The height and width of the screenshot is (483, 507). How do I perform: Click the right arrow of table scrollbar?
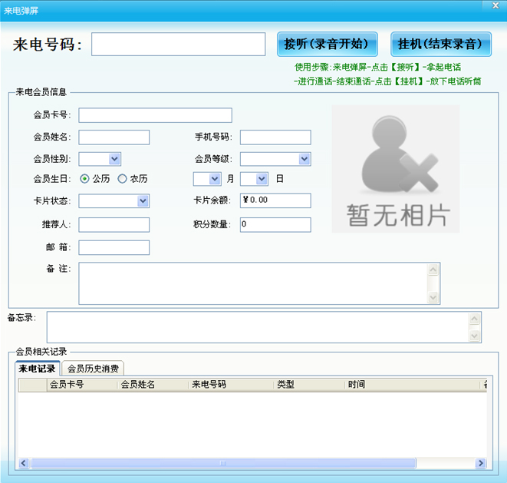481,463
